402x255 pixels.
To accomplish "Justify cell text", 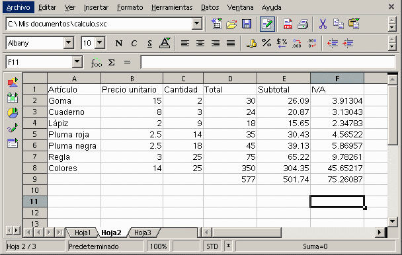I will 231,44.
